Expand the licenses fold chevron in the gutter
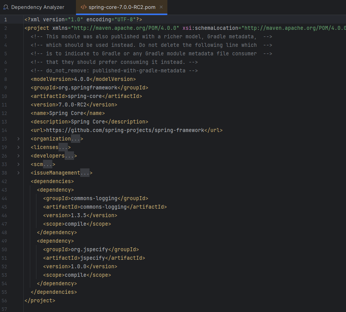Screen dimensions: 346x312 tap(18, 147)
